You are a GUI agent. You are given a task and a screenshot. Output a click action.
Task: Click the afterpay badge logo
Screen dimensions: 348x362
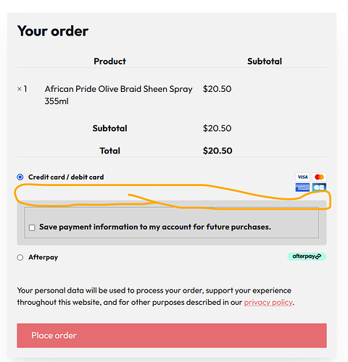point(307,256)
